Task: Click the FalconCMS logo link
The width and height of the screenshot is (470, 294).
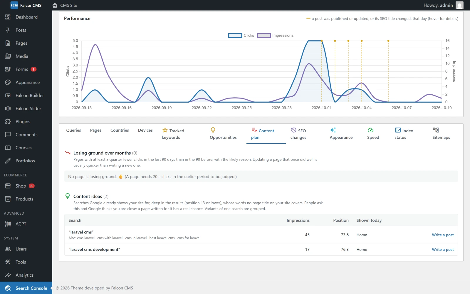Action: pos(26,5)
